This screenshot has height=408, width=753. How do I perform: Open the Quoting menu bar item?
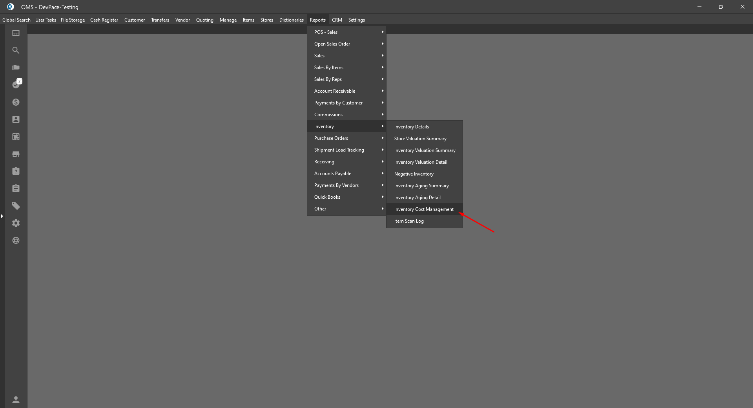click(205, 20)
